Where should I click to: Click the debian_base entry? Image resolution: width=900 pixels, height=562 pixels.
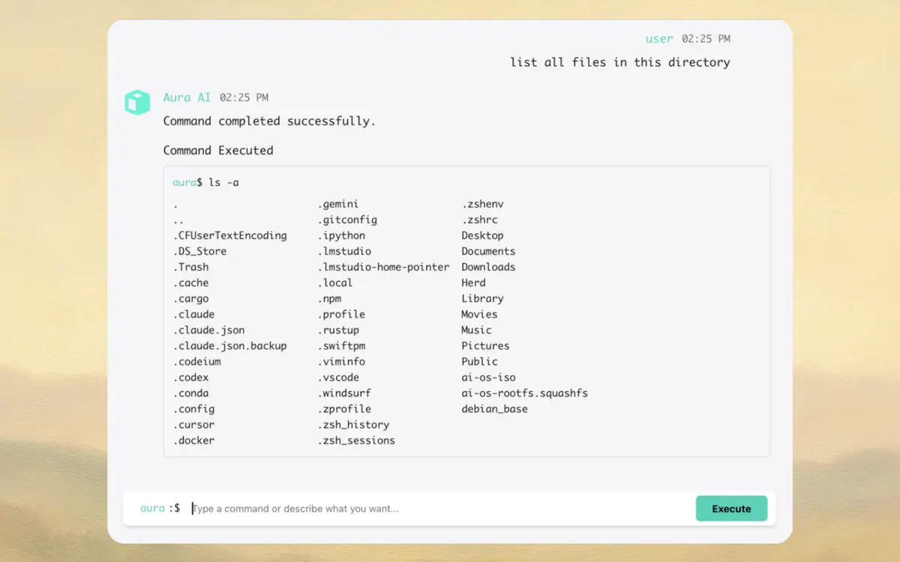tap(494, 408)
